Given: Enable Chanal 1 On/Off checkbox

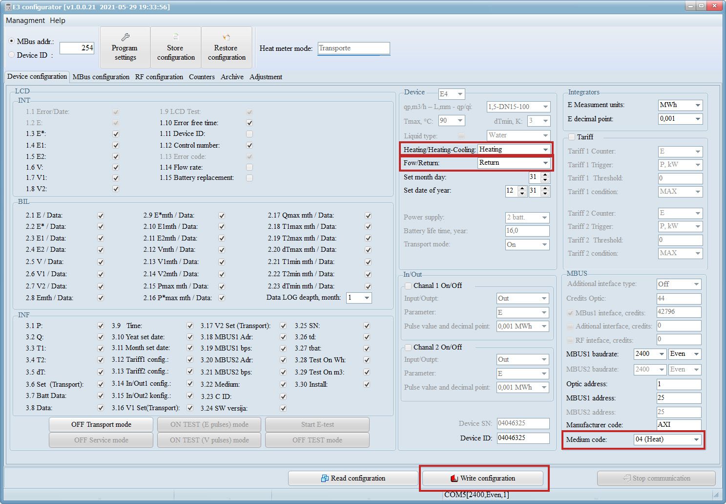Looking at the screenshot, I should [408, 286].
